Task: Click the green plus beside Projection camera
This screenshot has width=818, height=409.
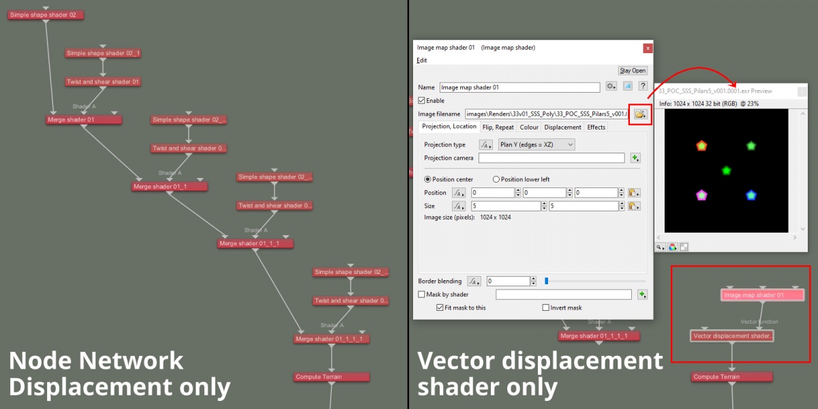Action: point(635,157)
